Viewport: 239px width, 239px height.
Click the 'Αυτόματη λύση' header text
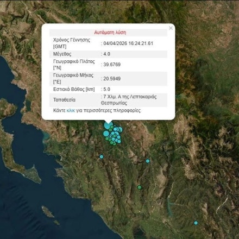pos(110,33)
